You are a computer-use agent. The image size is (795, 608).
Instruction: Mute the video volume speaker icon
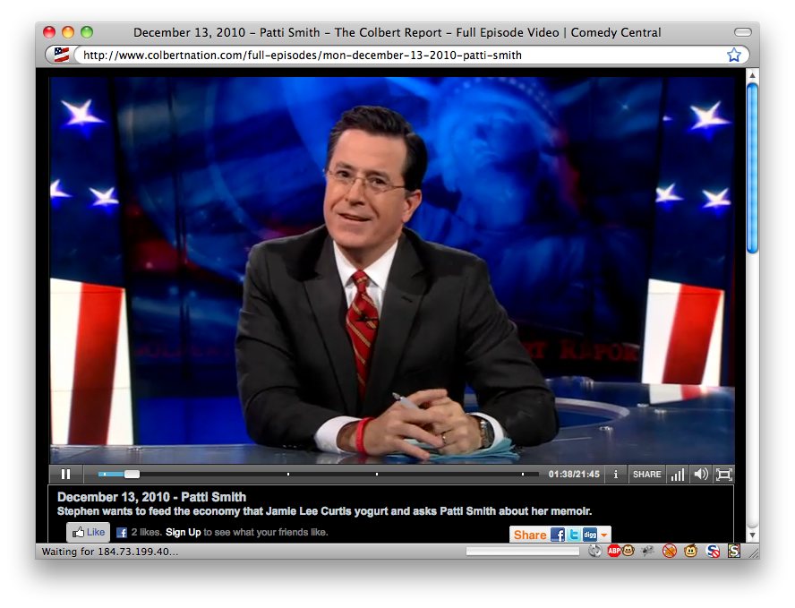pos(701,474)
